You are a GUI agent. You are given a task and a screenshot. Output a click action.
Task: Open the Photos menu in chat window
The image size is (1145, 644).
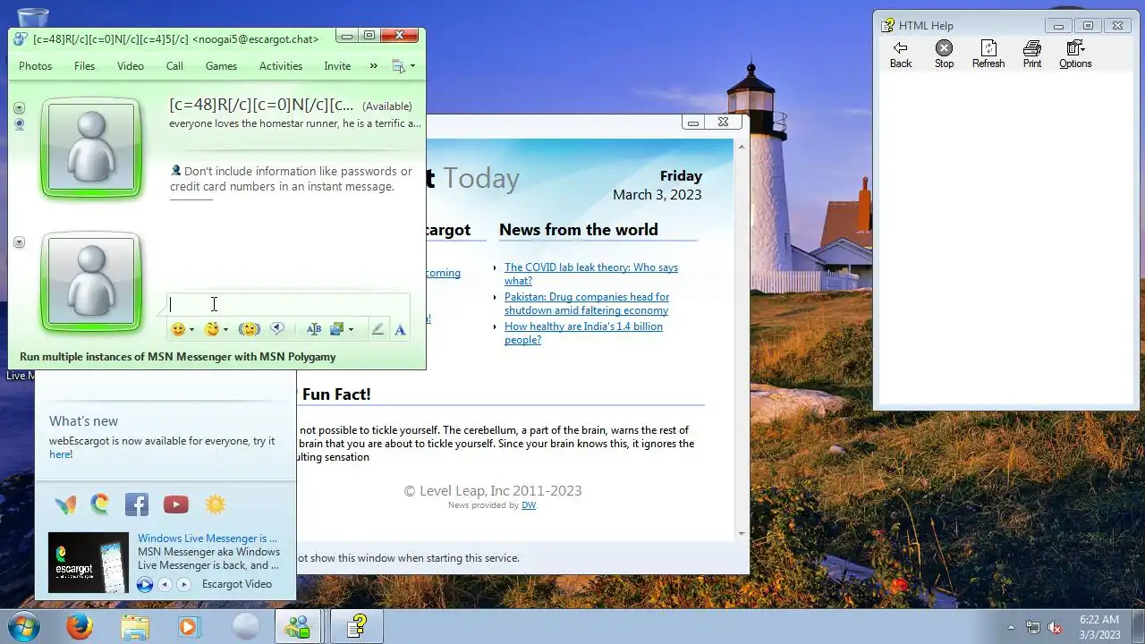point(36,66)
